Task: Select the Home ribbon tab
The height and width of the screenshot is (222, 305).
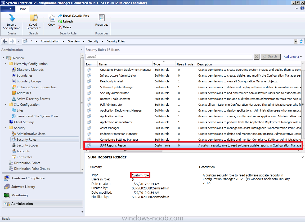Action: [23, 9]
